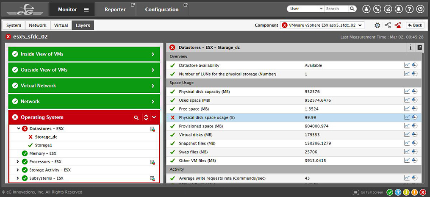Image resolution: width=430 pixels, height=197 pixels.
Task: Select Memory - ESX test
Action: [x=43, y=153]
